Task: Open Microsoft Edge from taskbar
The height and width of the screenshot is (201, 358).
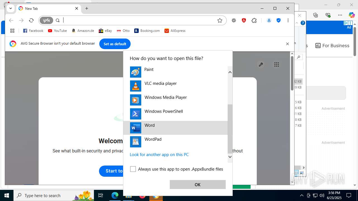Action: pos(115,195)
